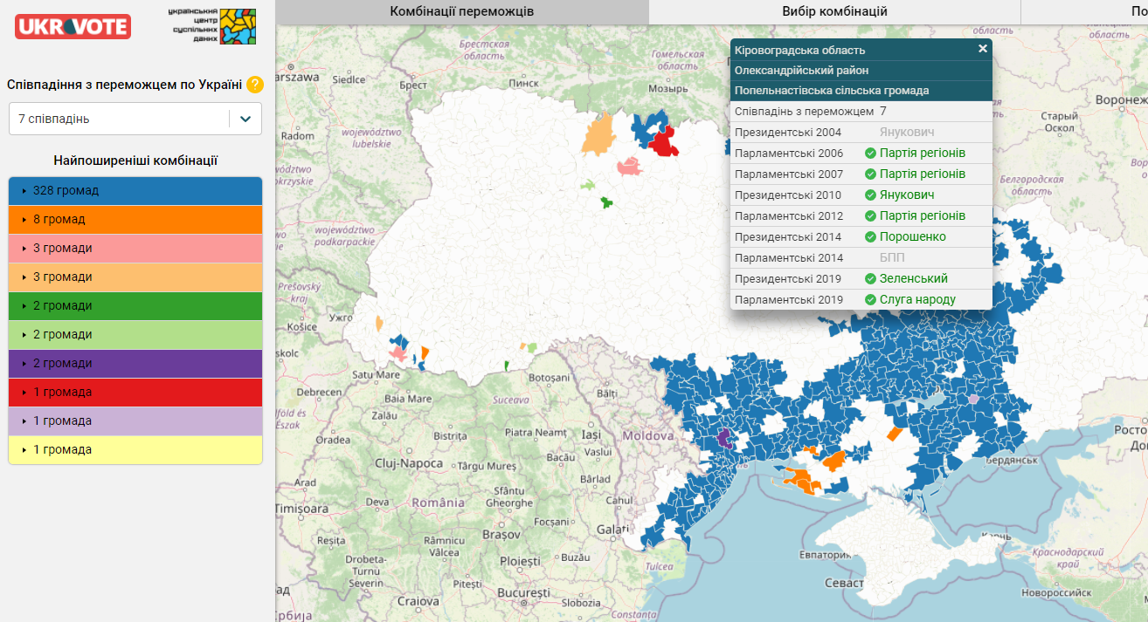Click the green checkmark beside Зеленський
This screenshot has height=622, width=1148.
pos(870,279)
